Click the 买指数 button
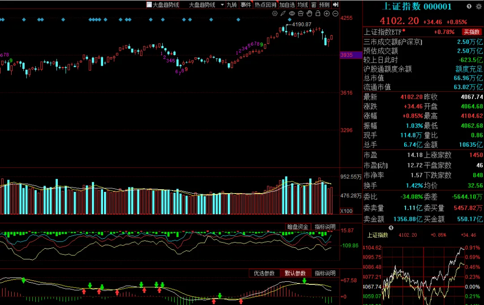 point(471,32)
